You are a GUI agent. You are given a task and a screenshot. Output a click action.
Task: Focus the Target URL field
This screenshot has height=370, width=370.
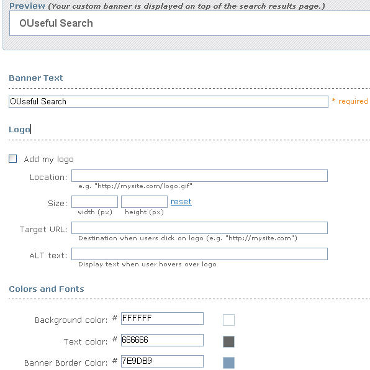pos(199,228)
